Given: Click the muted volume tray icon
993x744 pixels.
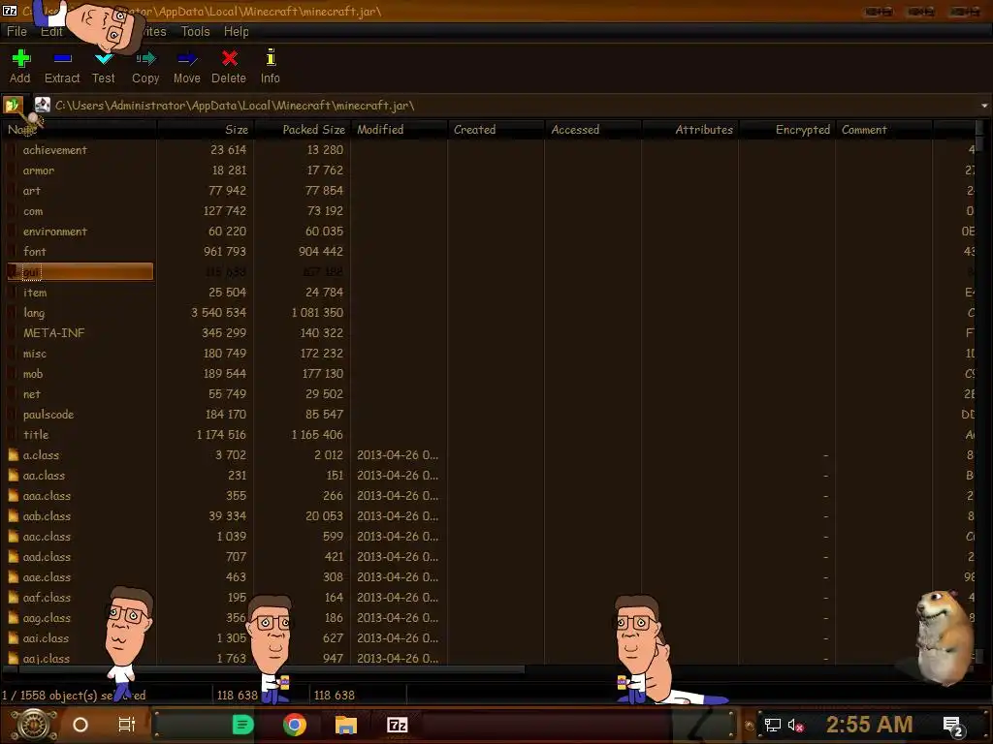Looking at the screenshot, I should click(795, 726).
